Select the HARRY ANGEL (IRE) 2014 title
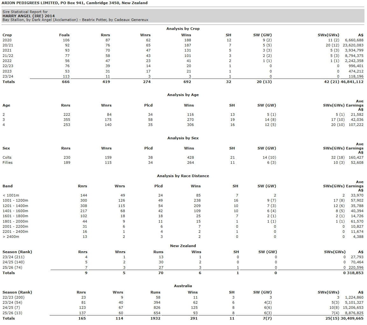 coord(28,16)
